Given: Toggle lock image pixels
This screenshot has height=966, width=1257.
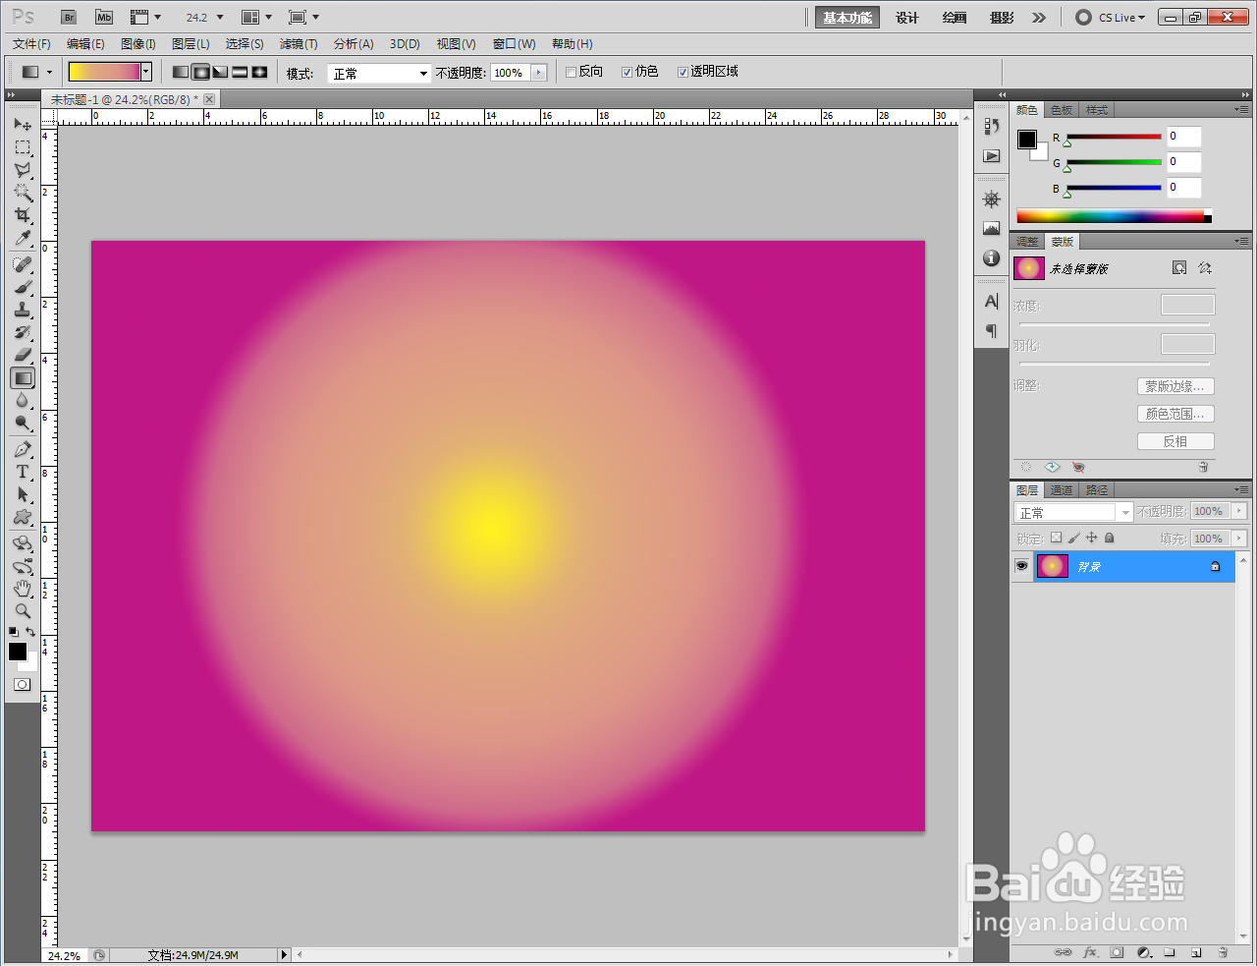Looking at the screenshot, I should pyautogui.click(x=1073, y=538).
